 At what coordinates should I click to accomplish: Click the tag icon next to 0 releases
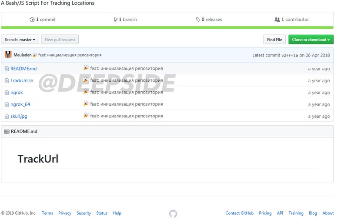tap(198, 20)
